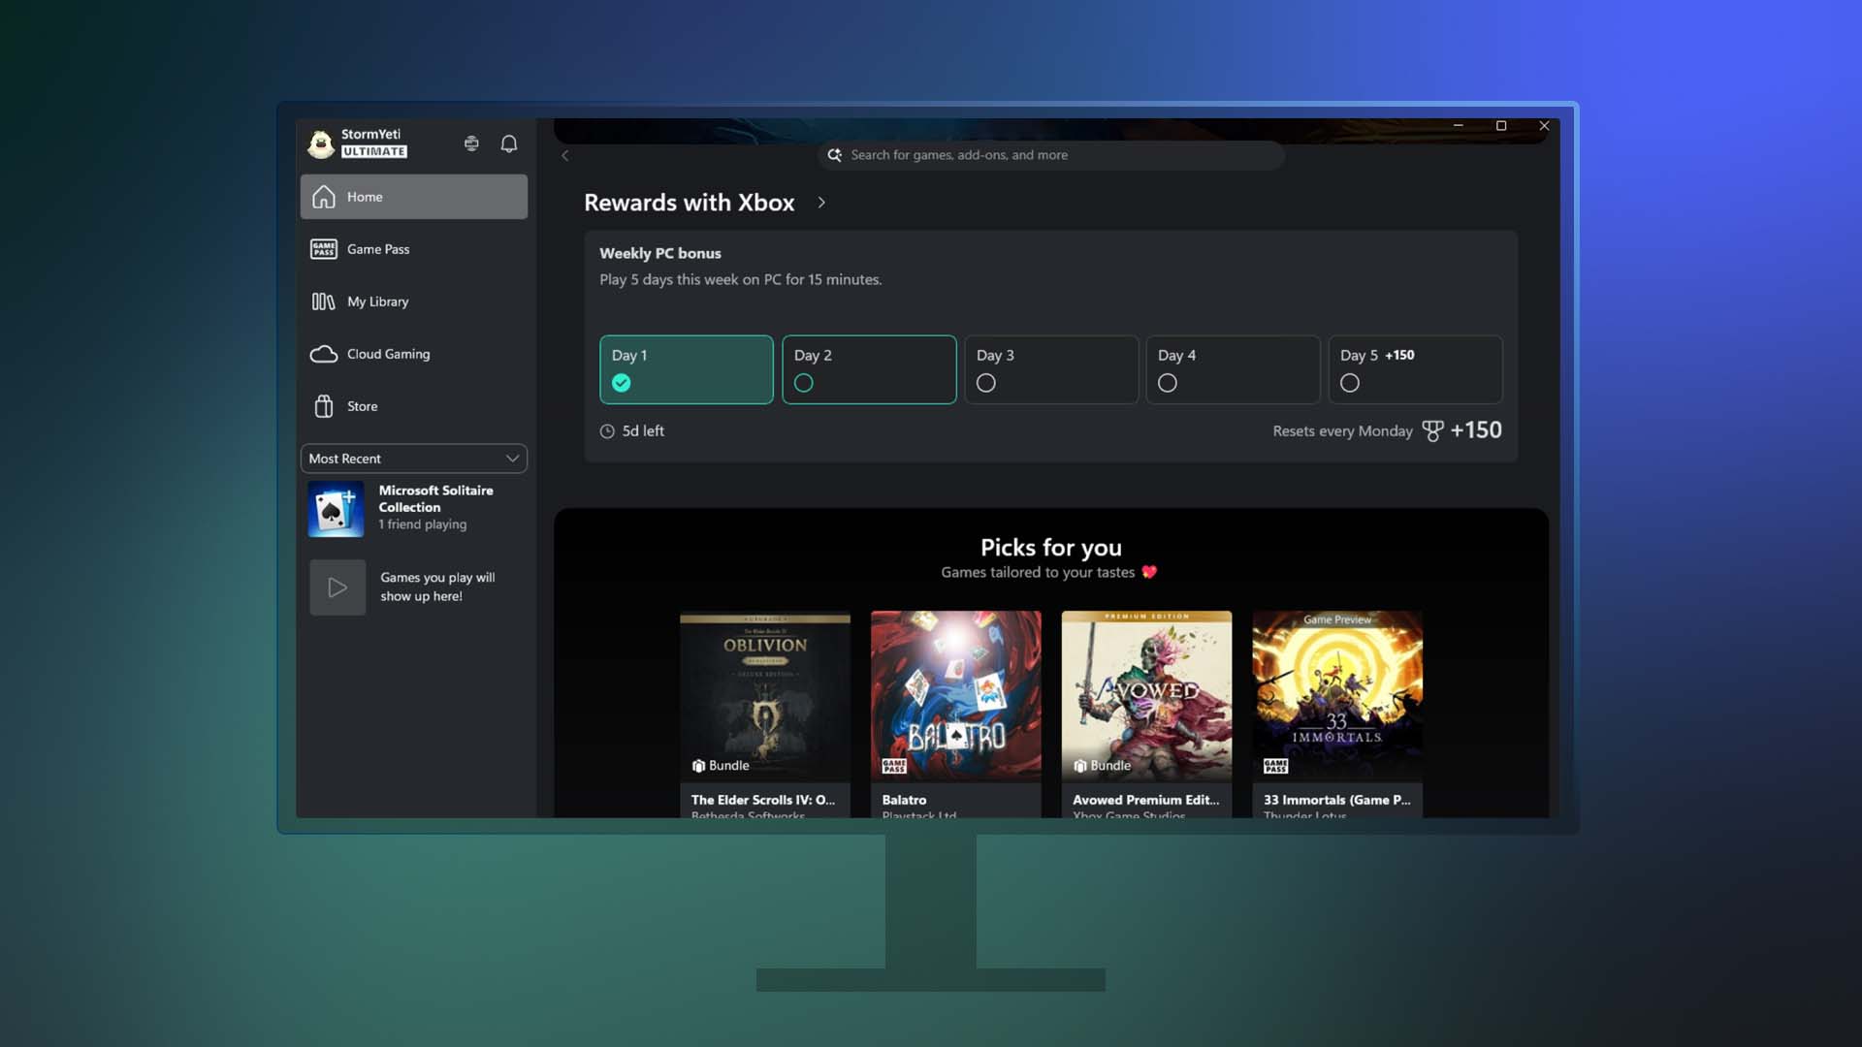Open the Store page
The width and height of the screenshot is (1862, 1047).
tap(362, 406)
